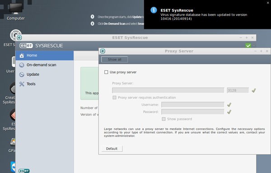Click the Default button
The width and height of the screenshot is (271, 173).
click(x=112, y=149)
